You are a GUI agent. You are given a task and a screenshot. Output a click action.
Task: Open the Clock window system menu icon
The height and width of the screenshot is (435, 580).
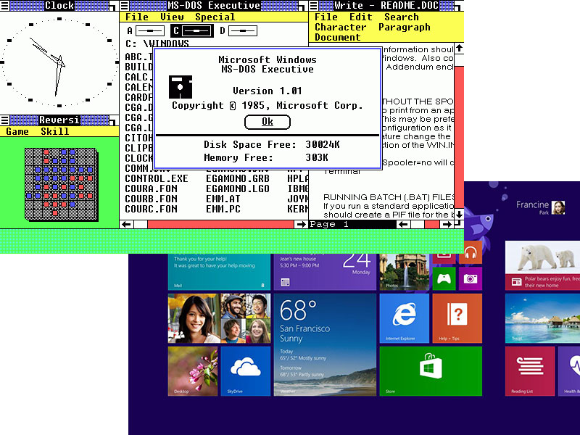(x=4, y=5)
